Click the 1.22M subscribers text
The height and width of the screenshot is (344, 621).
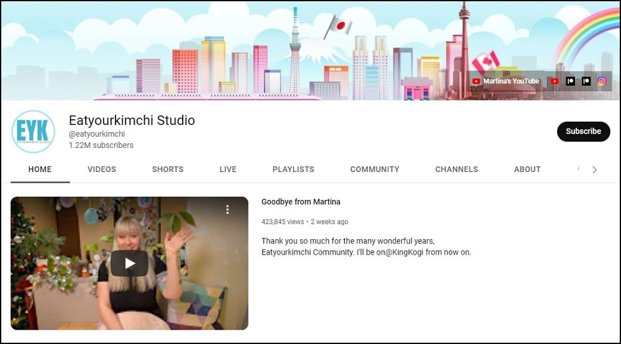point(101,145)
